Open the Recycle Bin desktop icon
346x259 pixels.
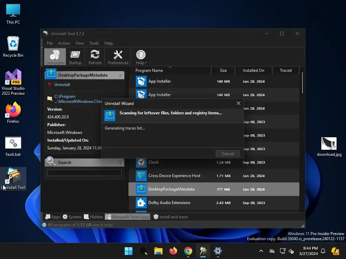pyautogui.click(x=13, y=47)
